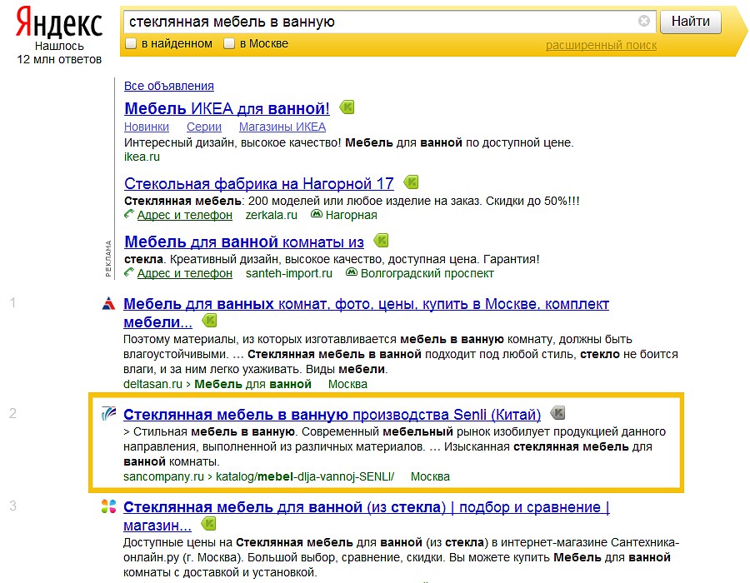Click the phone icon in the santeh-import.ru ad

tap(129, 272)
